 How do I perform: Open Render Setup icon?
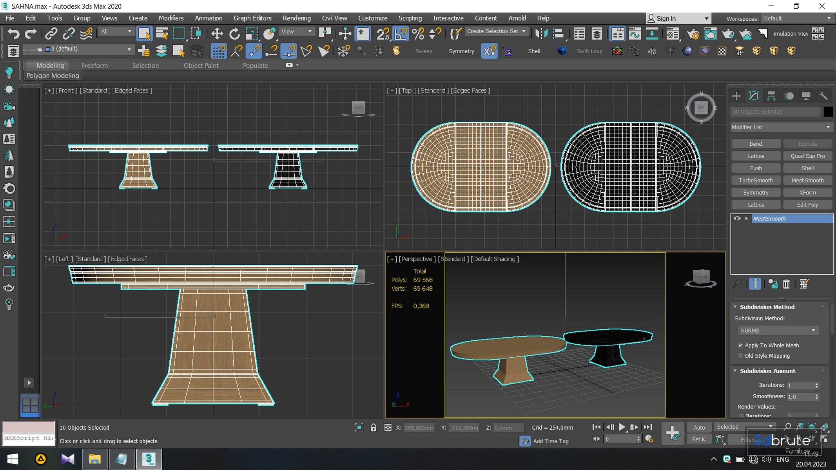[693, 34]
